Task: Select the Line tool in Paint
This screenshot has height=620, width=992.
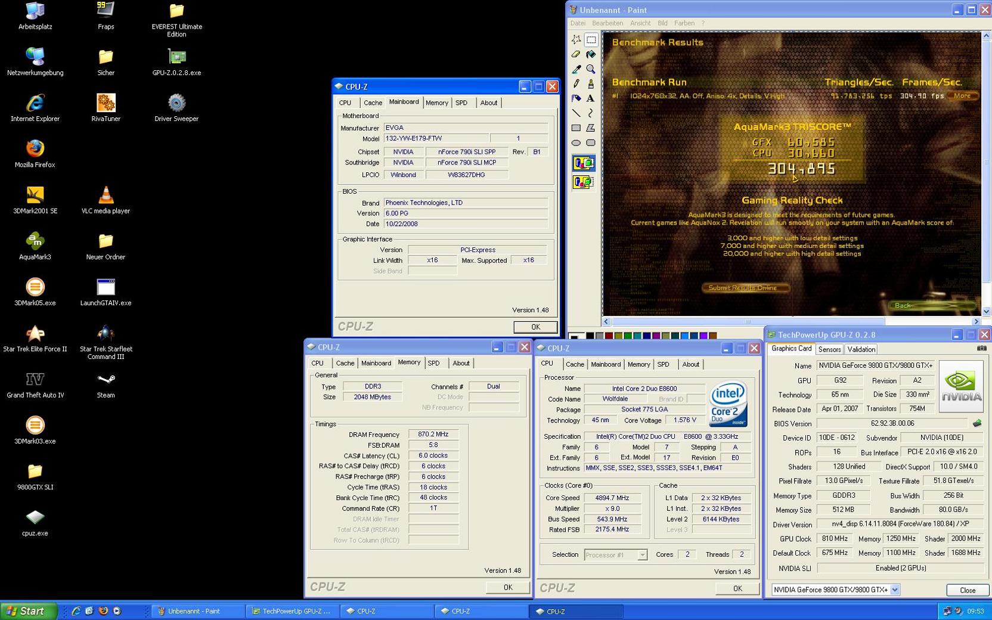Action: pos(576,113)
